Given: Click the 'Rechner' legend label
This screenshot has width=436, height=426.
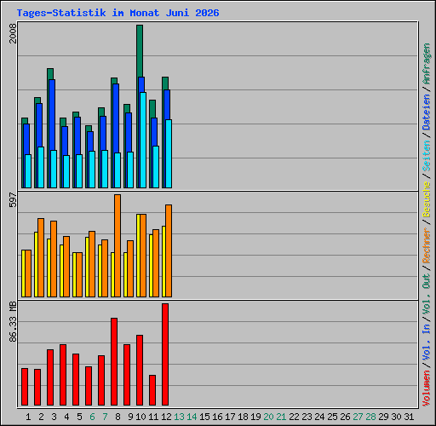Looking at the screenshot, I should click(427, 245).
